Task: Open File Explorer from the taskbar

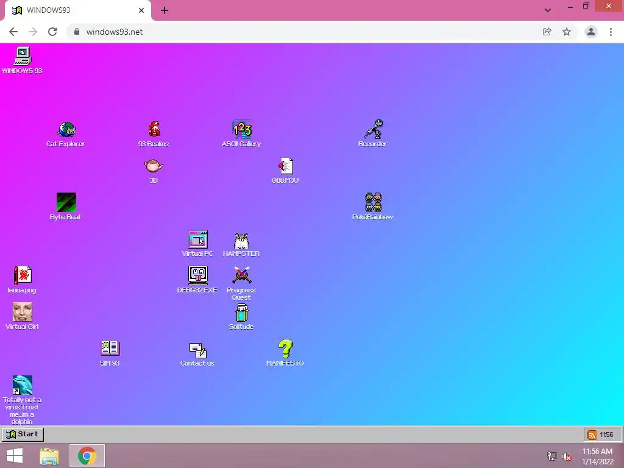Action: tap(49, 456)
